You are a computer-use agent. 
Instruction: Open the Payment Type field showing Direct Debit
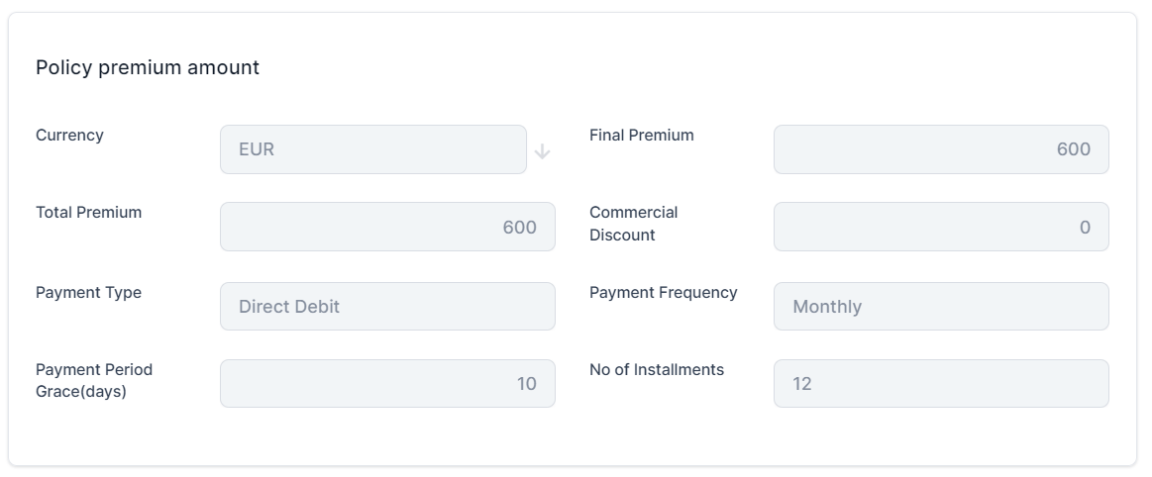coord(386,307)
